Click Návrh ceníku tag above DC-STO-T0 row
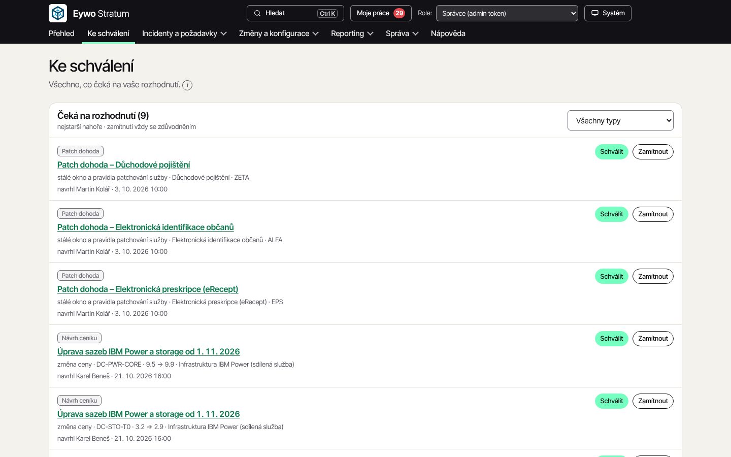Viewport: 731px width, 457px height. point(79,401)
